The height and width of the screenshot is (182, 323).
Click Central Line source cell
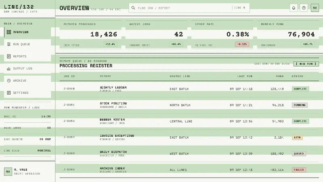click(x=181, y=121)
